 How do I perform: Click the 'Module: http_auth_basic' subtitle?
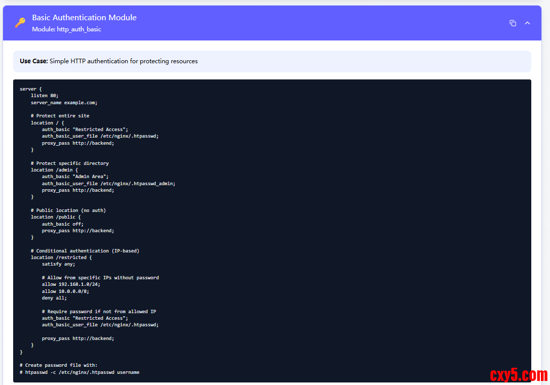67,29
